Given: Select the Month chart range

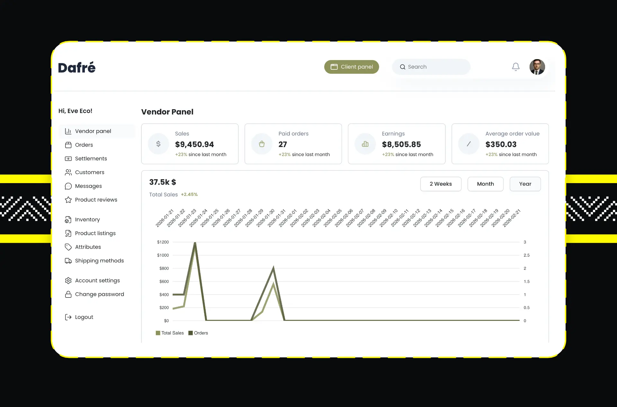Looking at the screenshot, I should coord(485,184).
